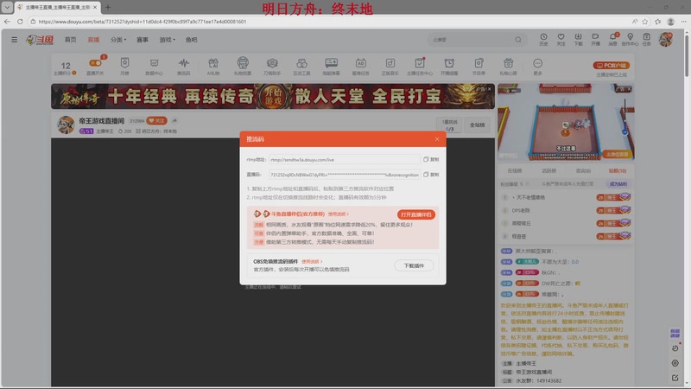The image size is (691, 389).
Task: Click the user avatar in the header
Action: click(x=665, y=39)
